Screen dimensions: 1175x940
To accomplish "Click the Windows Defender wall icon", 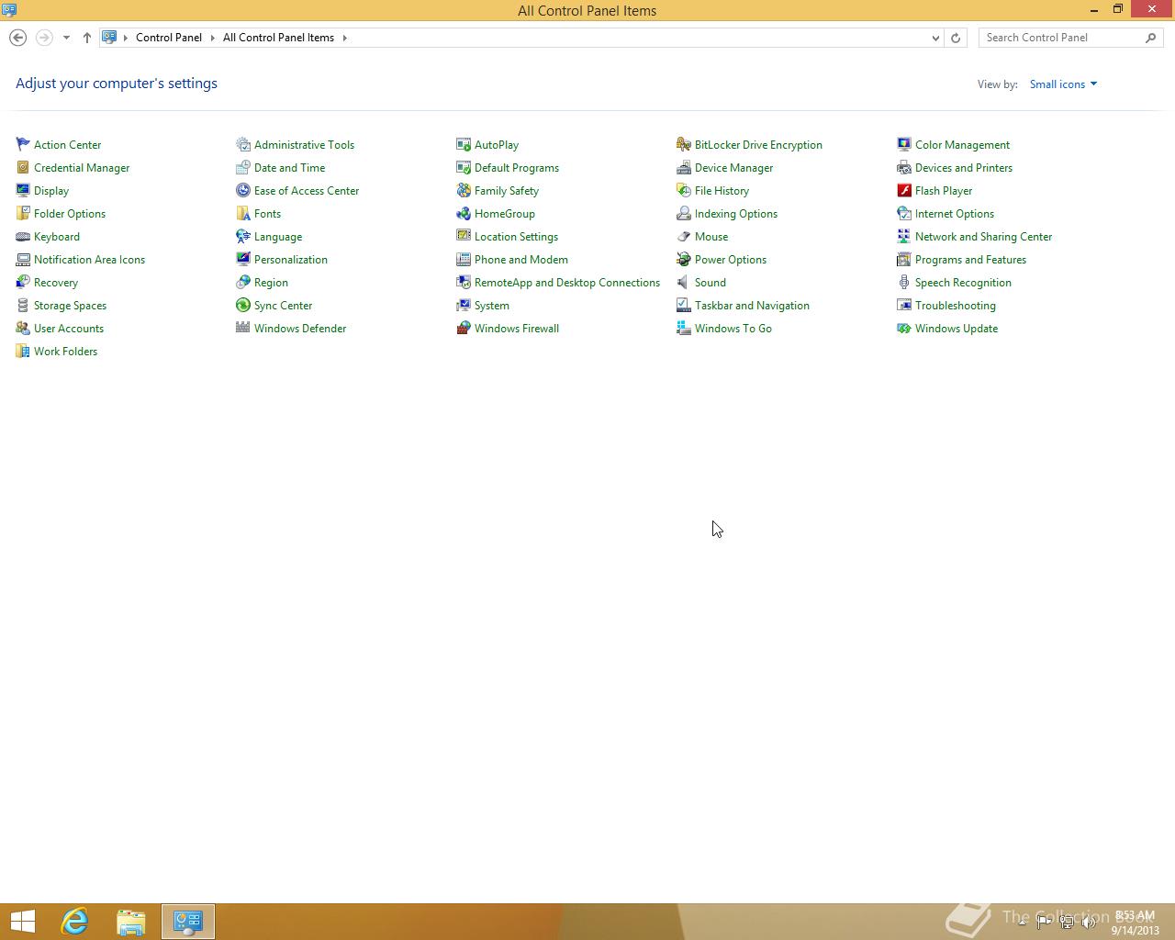I will (x=243, y=328).
